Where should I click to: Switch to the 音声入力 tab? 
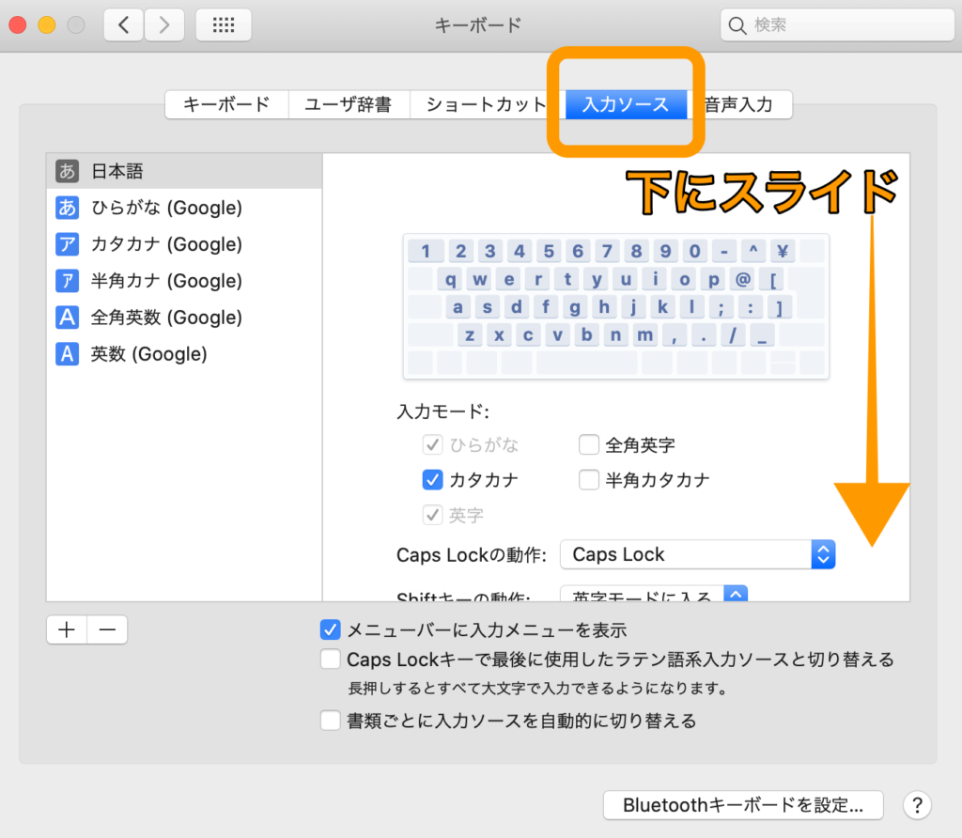click(739, 104)
